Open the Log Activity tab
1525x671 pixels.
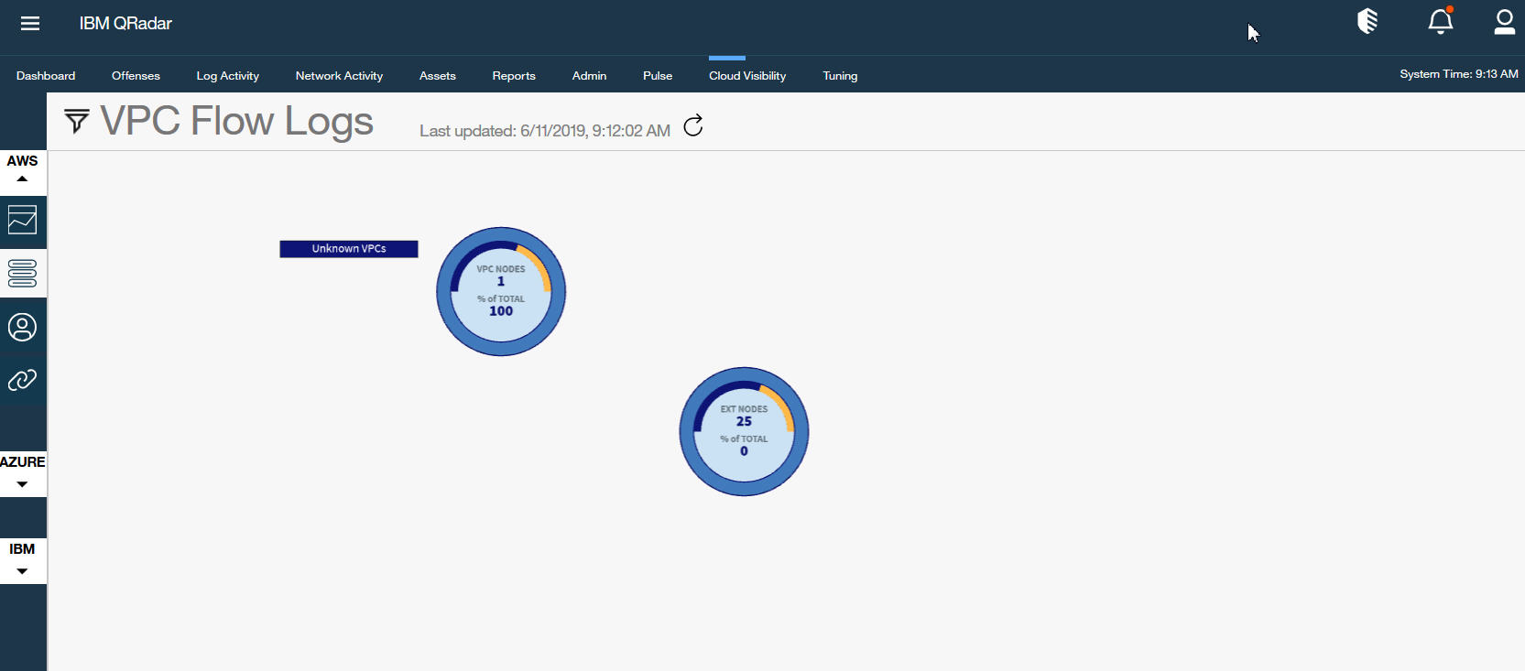(228, 76)
